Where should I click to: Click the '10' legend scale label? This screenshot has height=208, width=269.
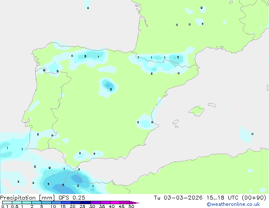click(53, 206)
